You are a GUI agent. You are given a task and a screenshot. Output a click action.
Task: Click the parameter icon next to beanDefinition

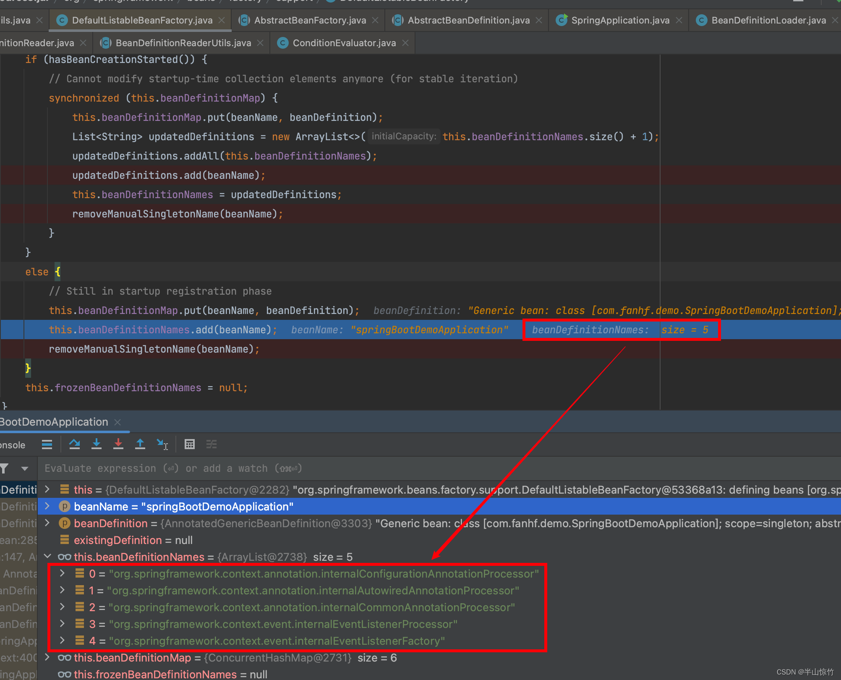point(64,523)
